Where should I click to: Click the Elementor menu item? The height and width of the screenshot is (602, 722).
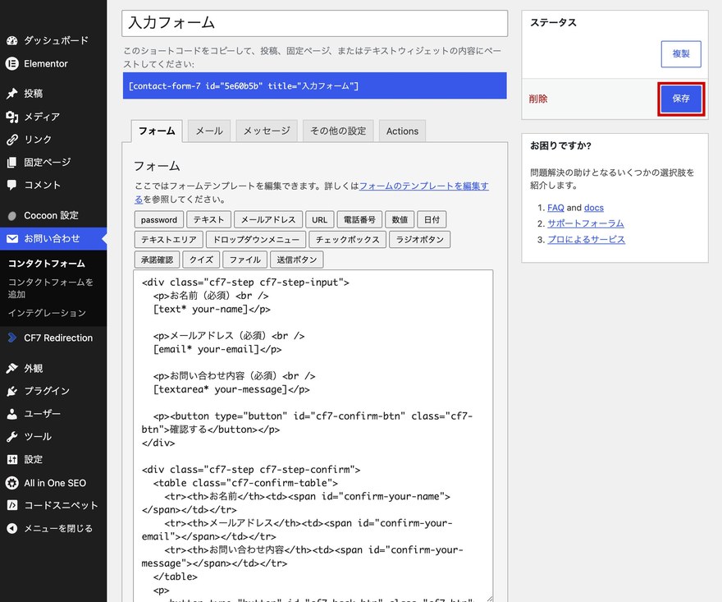click(x=53, y=63)
